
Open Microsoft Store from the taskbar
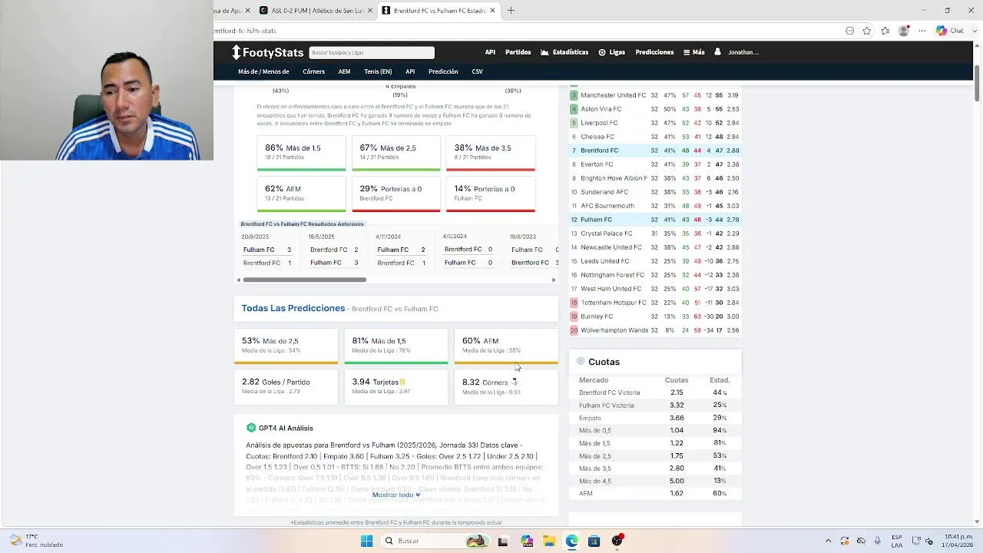[x=594, y=541]
